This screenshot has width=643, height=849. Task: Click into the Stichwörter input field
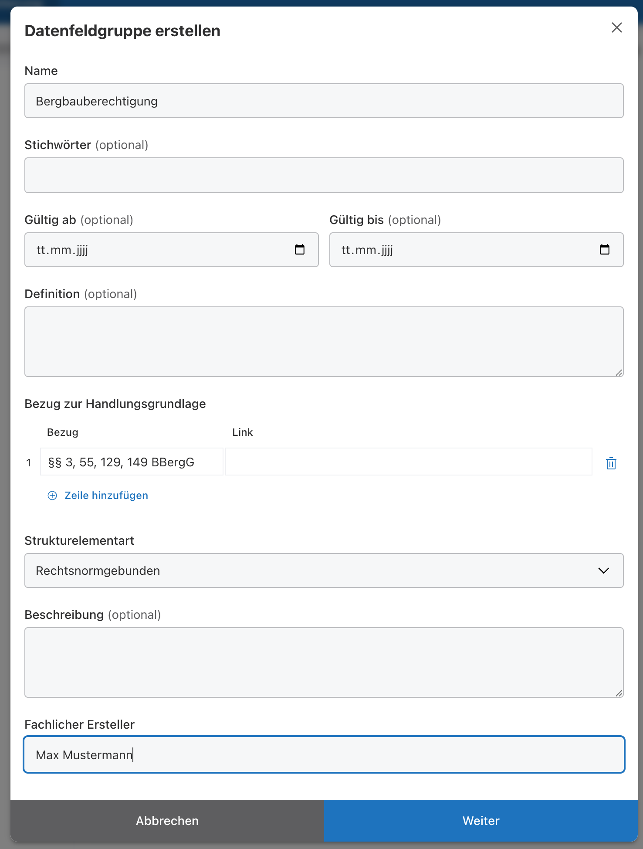click(x=324, y=175)
